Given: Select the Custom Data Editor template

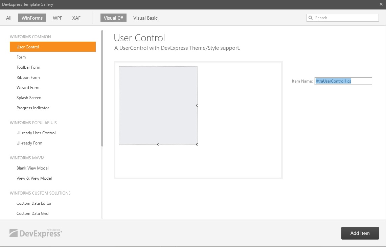Looking at the screenshot, I should coord(53,203).
